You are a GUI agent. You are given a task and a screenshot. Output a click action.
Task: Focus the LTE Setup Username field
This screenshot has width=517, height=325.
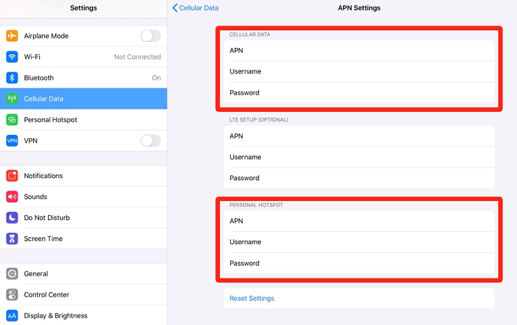click(359, 157)
